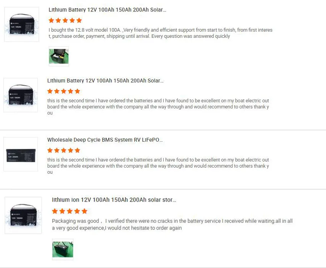
Task: Open the 'Wholesale Deep Cycle BMS System RV LiFePO' title
Action: click(x=105, y=140)
